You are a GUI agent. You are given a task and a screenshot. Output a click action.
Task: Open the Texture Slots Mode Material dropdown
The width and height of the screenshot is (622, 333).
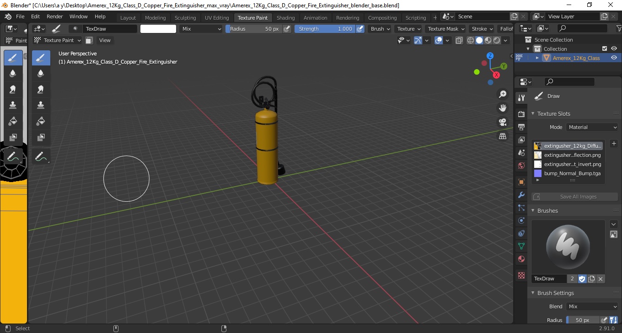click(592, 127)
